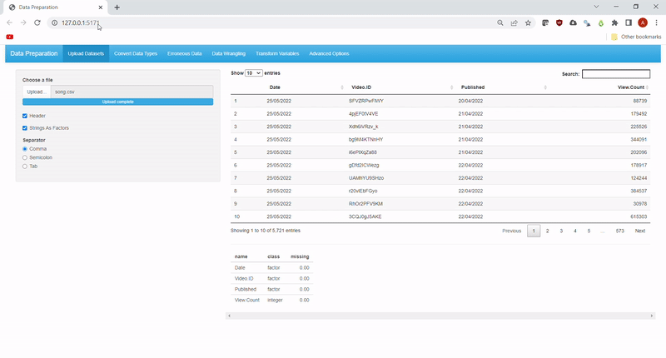Click the Upload complete progress bar
The width and height of the screenshot is (666, 358).
[x=117, y=102]
